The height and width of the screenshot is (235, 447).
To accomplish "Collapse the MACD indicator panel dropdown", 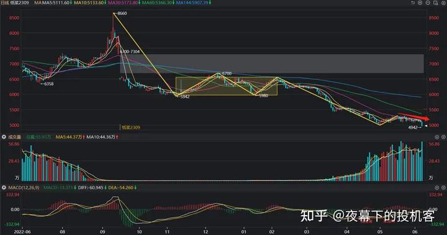I will tap(4, 188).
